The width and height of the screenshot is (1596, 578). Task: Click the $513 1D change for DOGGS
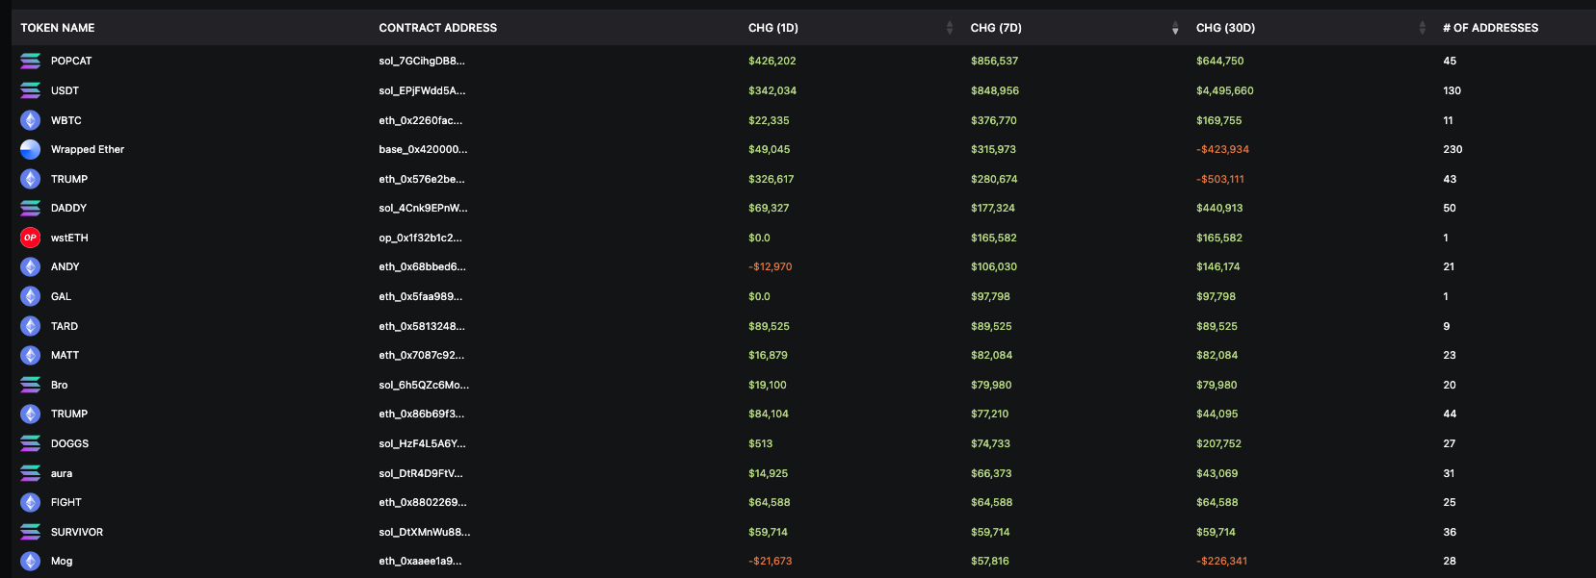coord(761,443)
